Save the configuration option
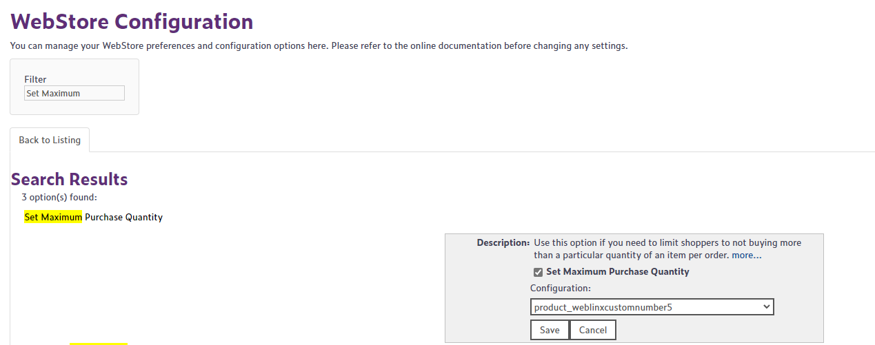This screenshot has width=875, height=345. click(x=550, y=330)
